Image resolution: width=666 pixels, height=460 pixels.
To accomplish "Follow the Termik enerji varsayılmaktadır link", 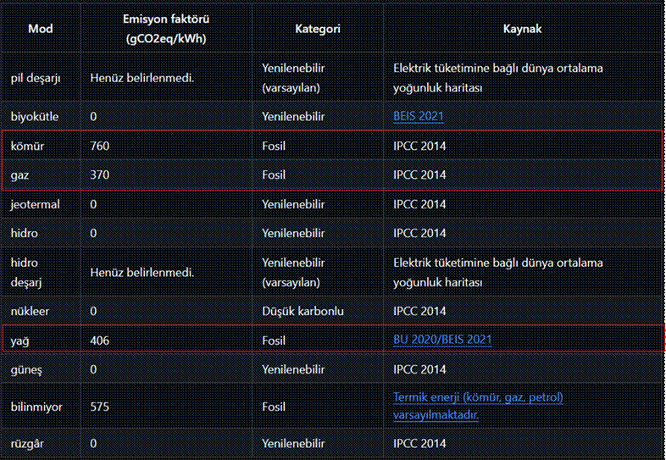I will tap(478, 406).
